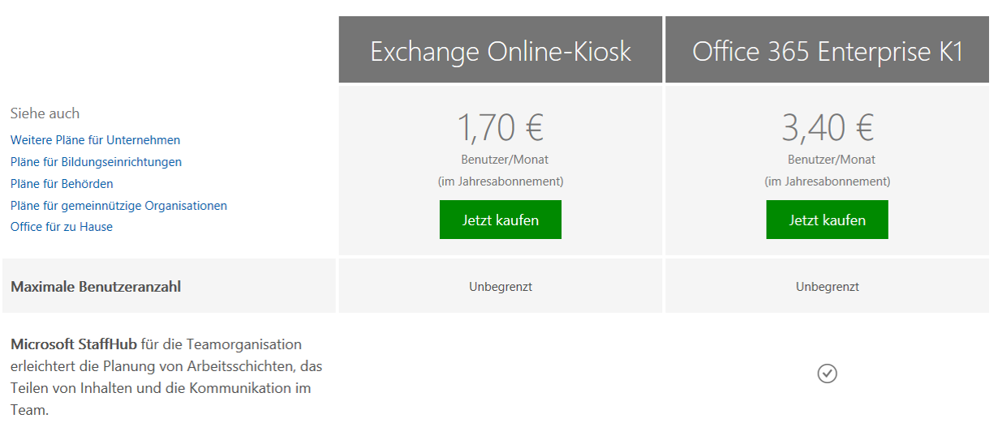998x427 pixels.
Task: Click the 1,70 € price
Action: pos(501,127)
